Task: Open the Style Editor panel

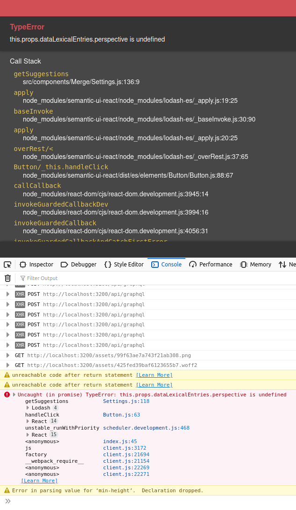Action: coord(123,265)
